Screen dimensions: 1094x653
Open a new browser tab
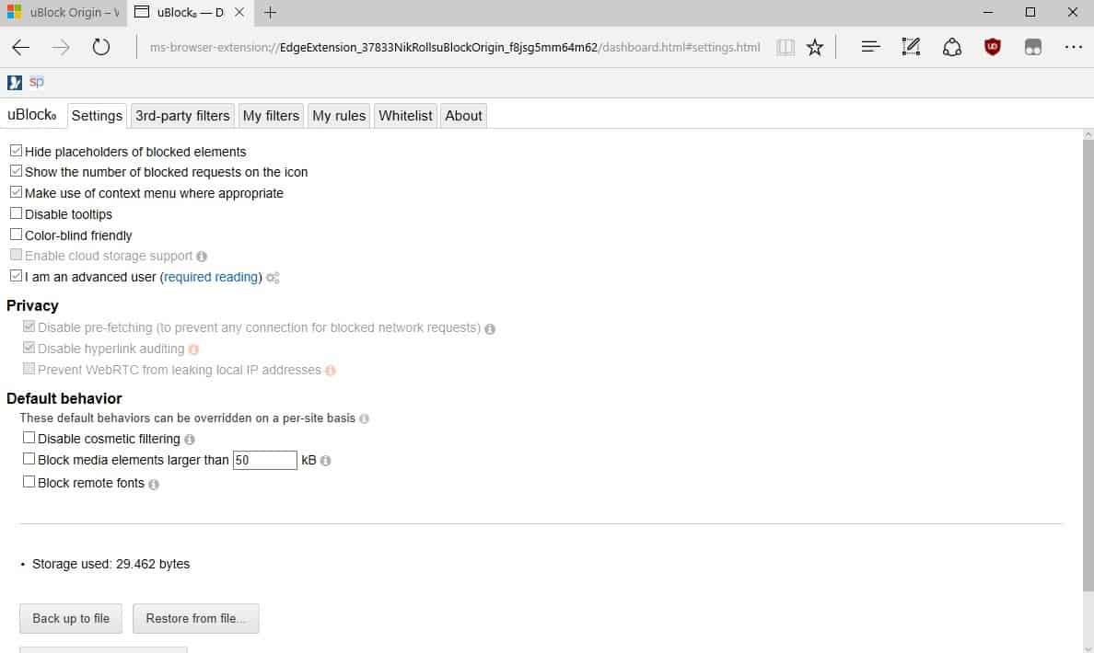(270, 13)
